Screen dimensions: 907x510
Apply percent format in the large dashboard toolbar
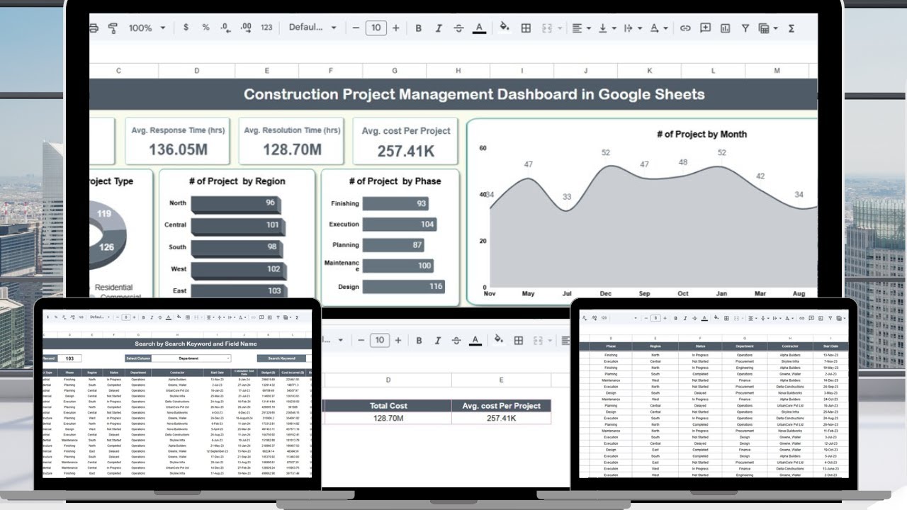click(205, 28)
